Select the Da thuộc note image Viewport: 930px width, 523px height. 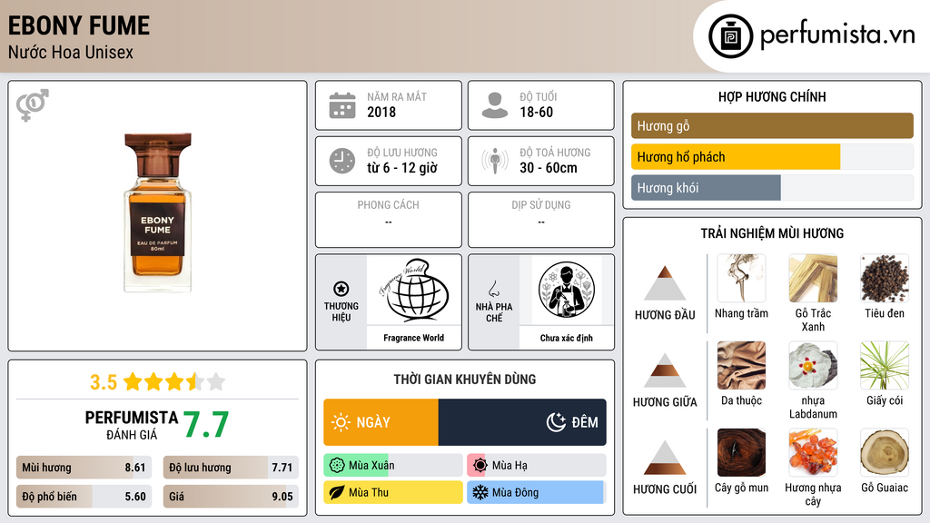click(741, 366)
